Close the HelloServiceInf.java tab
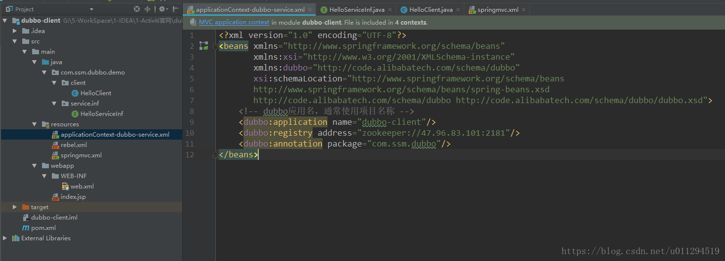This screenshot has height=261, width=725. pos(390,9)
